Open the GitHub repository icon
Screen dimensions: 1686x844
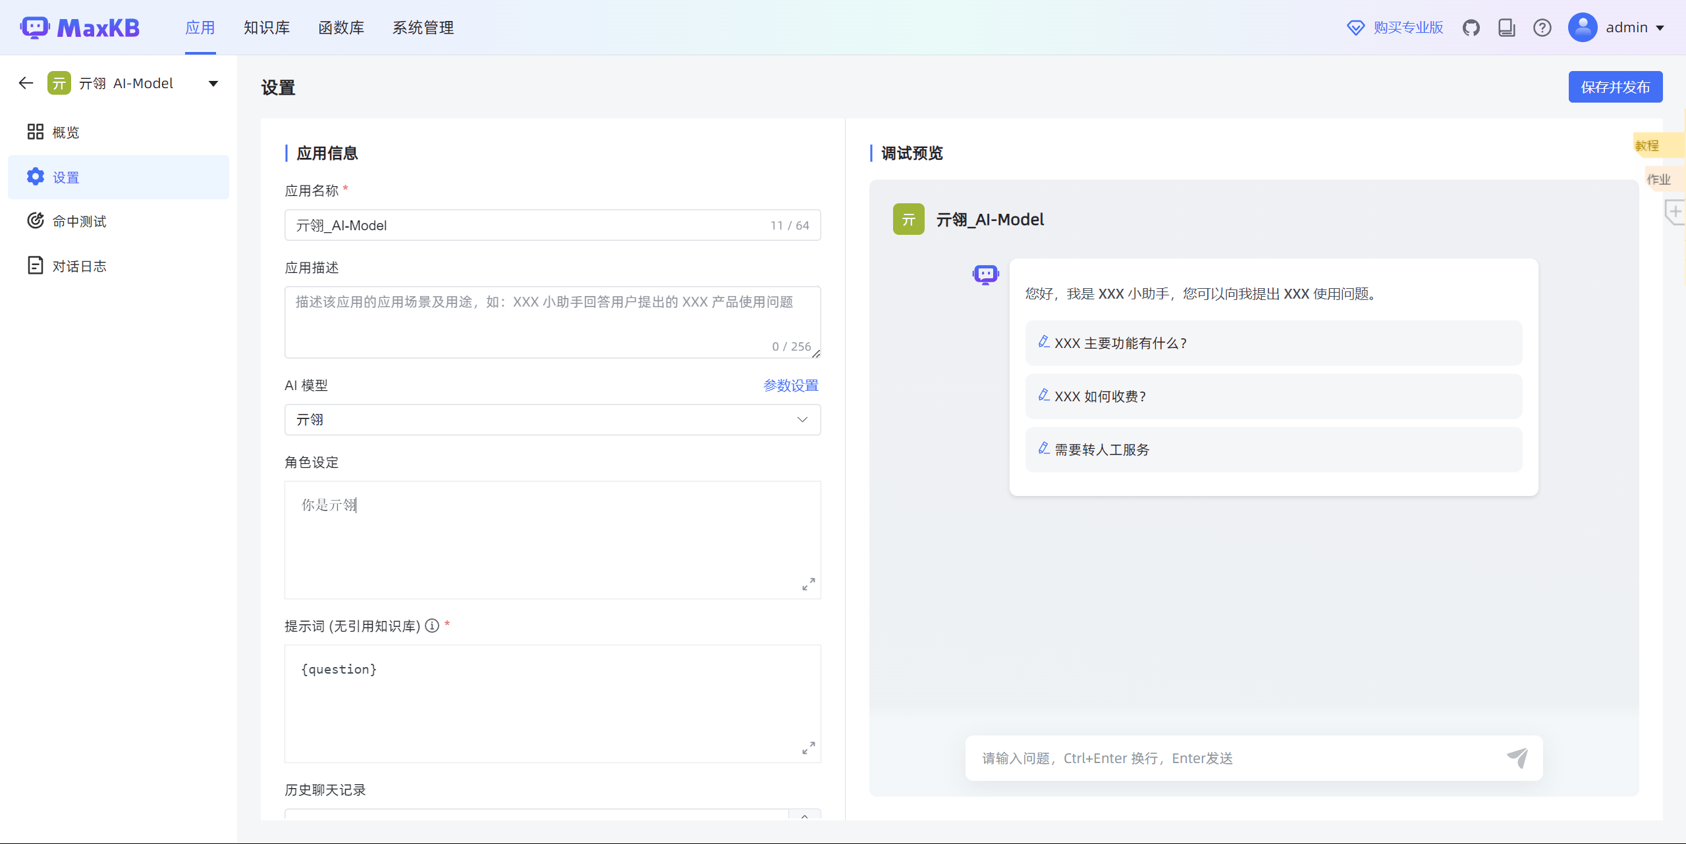(1471, 28)
